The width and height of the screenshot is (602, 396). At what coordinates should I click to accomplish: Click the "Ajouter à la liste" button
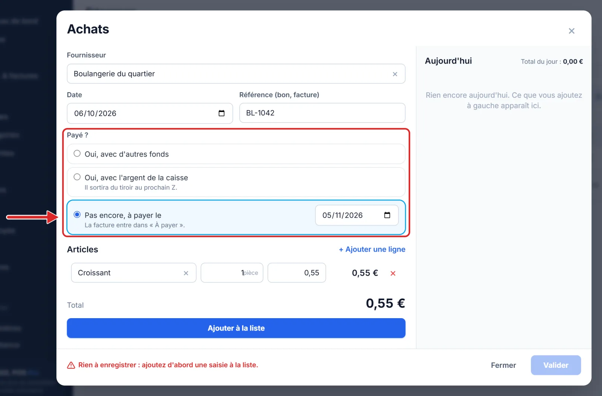(236, 328)
